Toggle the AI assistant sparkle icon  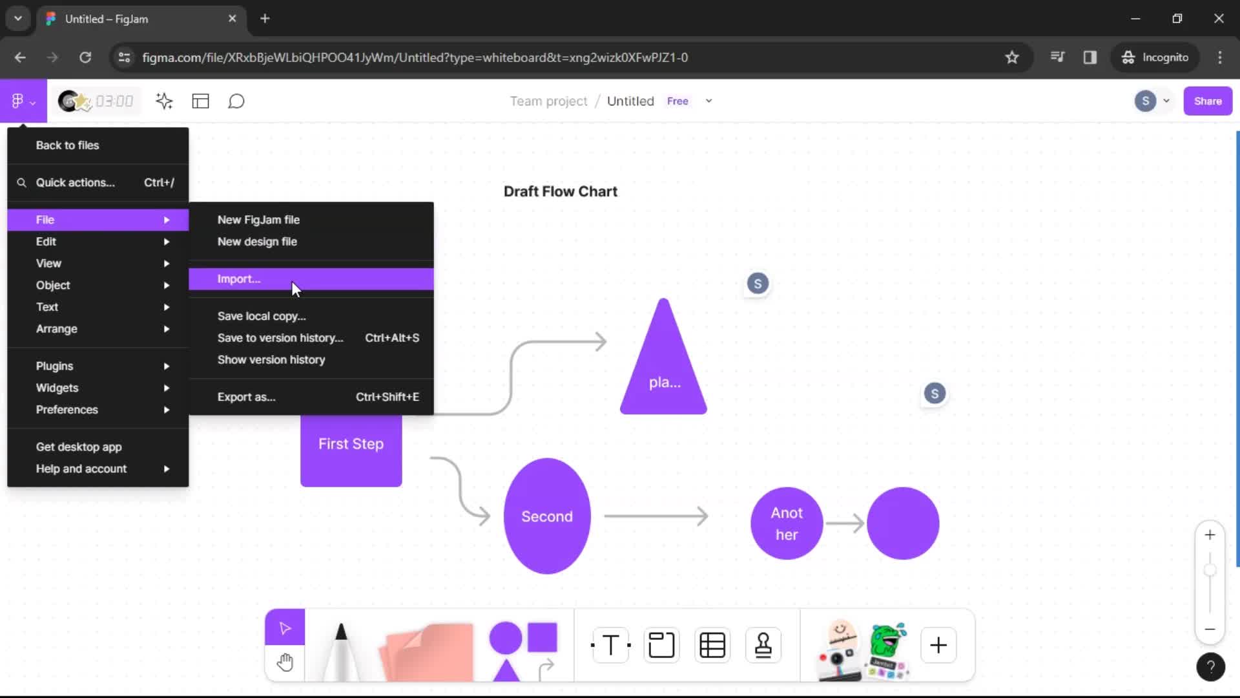click(x=165, y=101)
